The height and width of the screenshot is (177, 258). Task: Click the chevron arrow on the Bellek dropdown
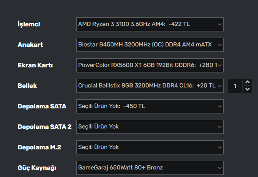pyautogui.click(x=219, y=86)
